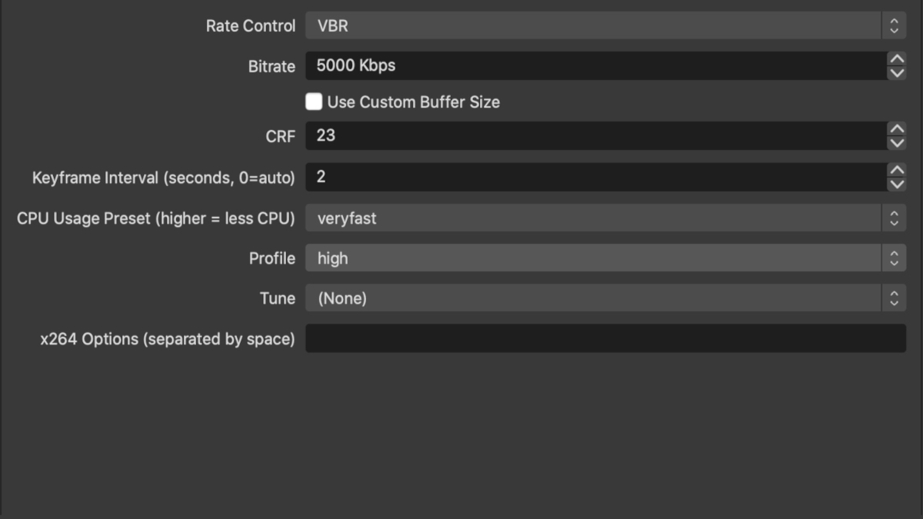923x519 pixels.
Task: Click the Profile selector chevron icon
Action: coord(896,258)
